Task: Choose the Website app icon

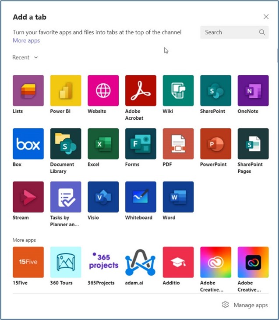Action: pyautogui.click(x=103, y=90)
